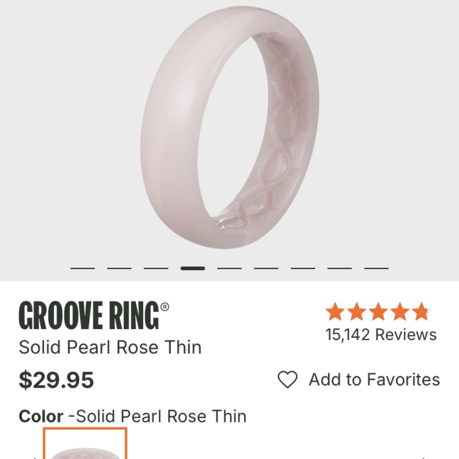Viewport: 459px width, 459px height.
Task: Select the Solid Pearl Rose Thin color swatch
Action: point(85,448)
